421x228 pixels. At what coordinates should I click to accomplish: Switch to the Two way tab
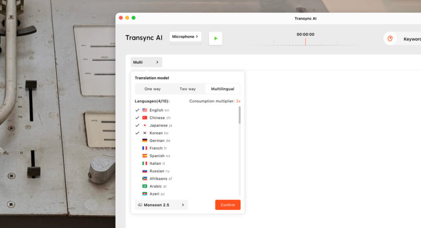(x=187, y=89)
